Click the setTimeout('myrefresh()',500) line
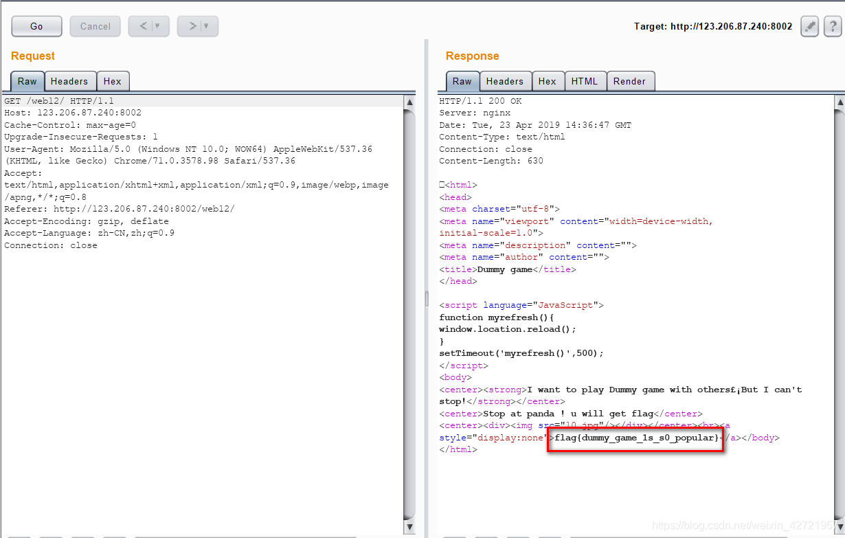The width and height of the screenshot is (845, 538). [x=521, y=353]
